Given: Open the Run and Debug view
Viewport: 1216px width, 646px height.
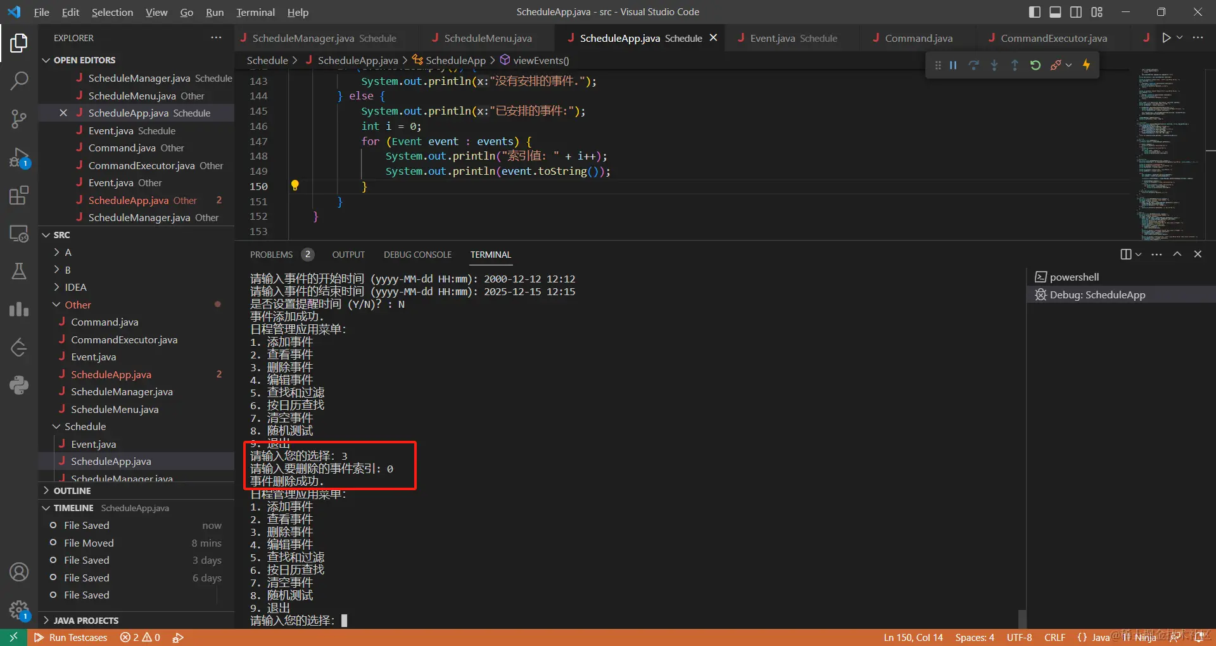Looking at the screenshot, I should [x=19, y=158].
